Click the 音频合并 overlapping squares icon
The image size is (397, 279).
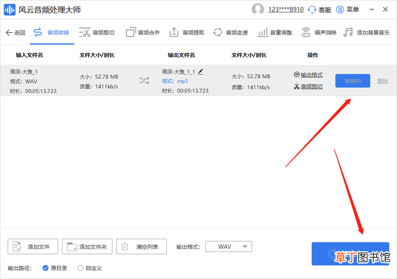pos(131,32)
